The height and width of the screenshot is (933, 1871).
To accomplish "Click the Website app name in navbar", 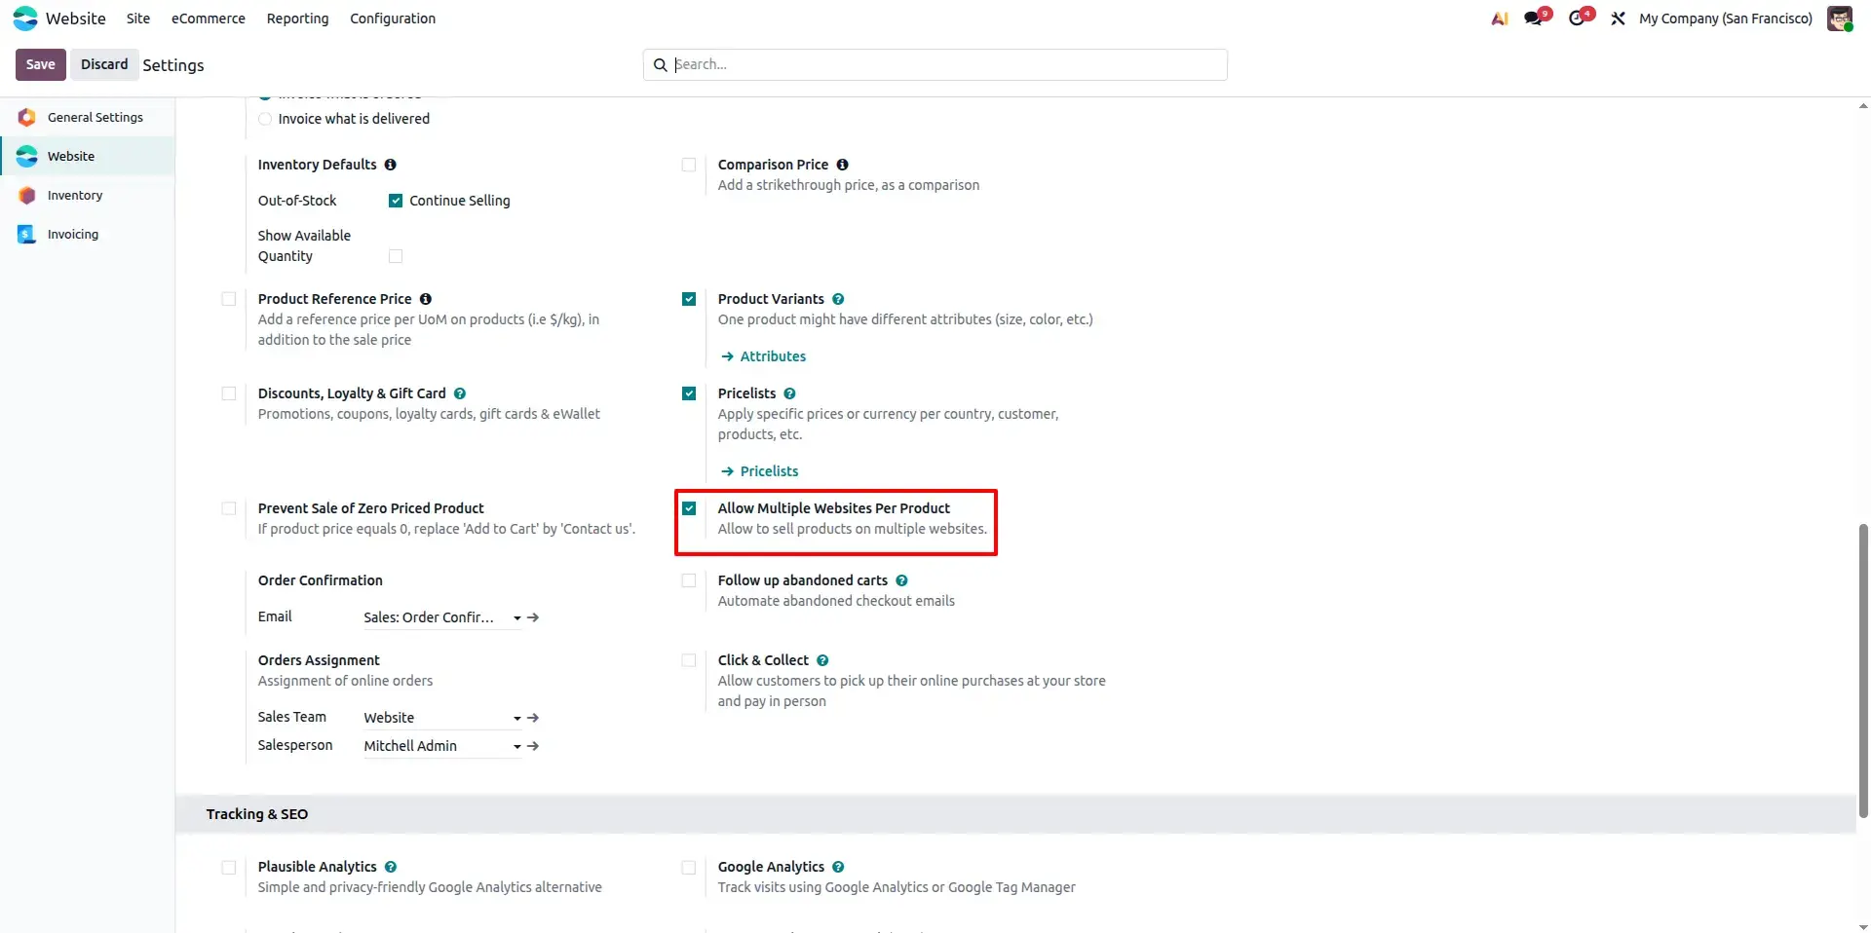I will pos(76,19).
